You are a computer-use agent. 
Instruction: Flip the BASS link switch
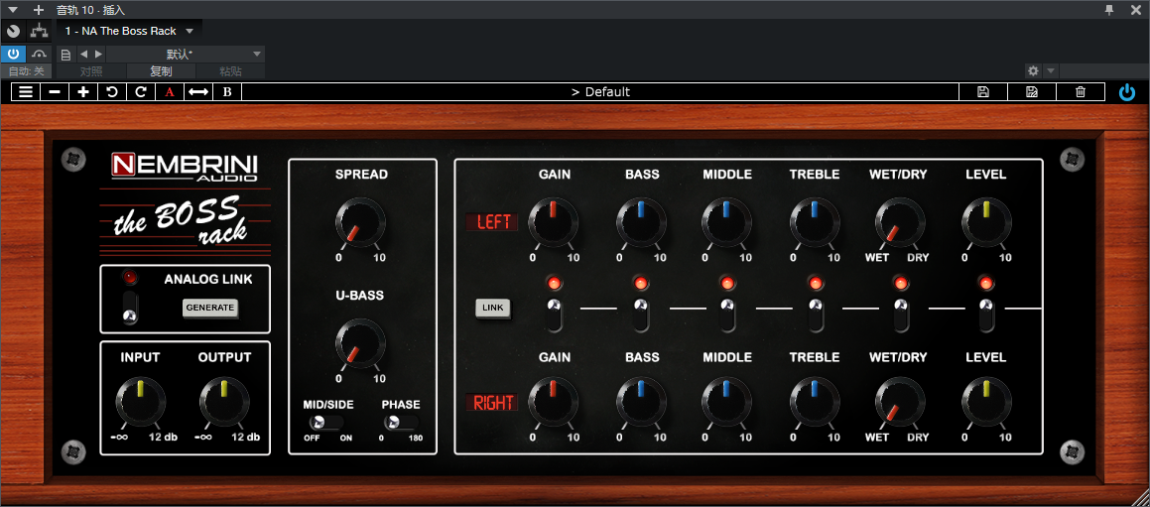(x=642, y=315)
